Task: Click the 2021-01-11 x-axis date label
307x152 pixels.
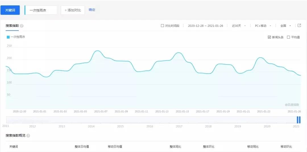Action: [142, 111]
